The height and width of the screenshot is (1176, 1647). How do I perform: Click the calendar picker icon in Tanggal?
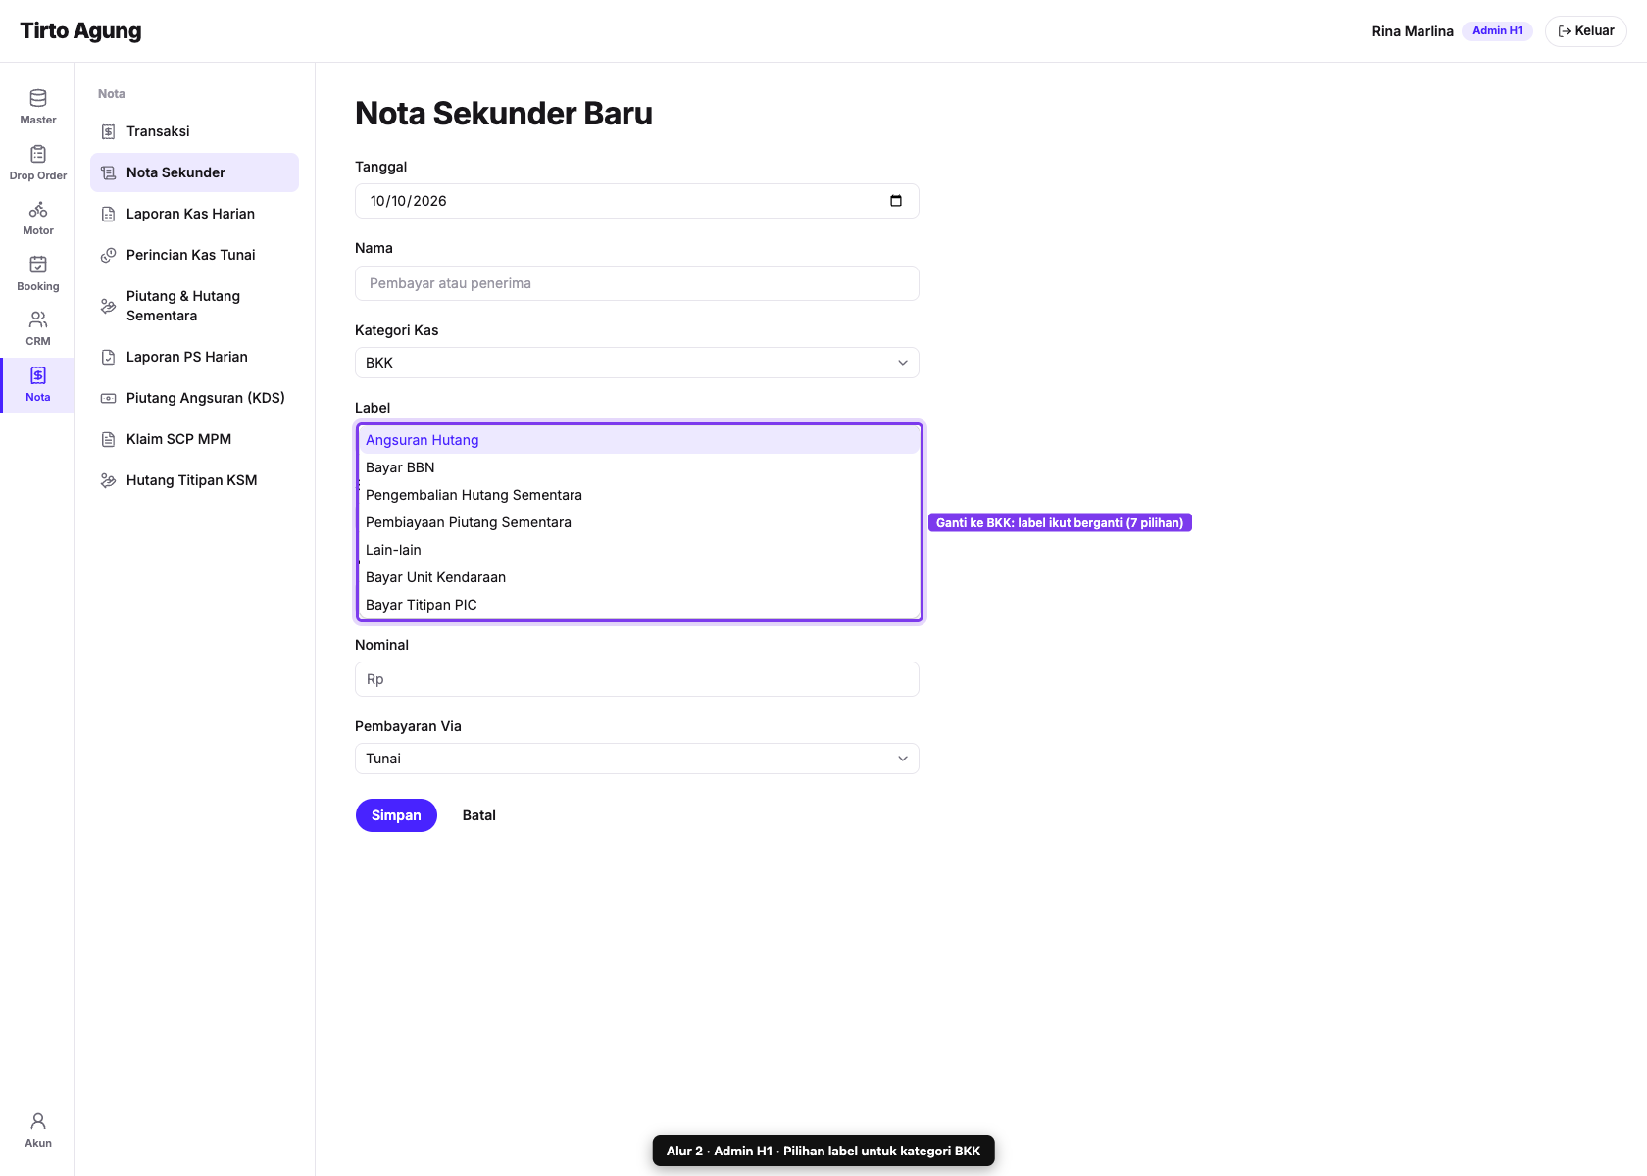point(896,201)
